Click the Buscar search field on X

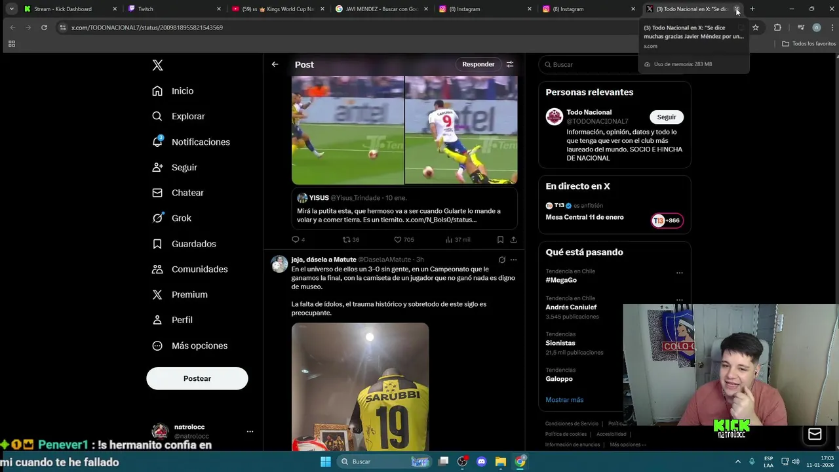click(x=614, y=64)
